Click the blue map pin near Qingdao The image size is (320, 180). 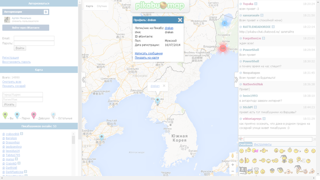coord(102,137)
